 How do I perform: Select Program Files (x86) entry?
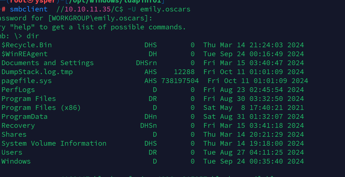[x=41, y=108]
